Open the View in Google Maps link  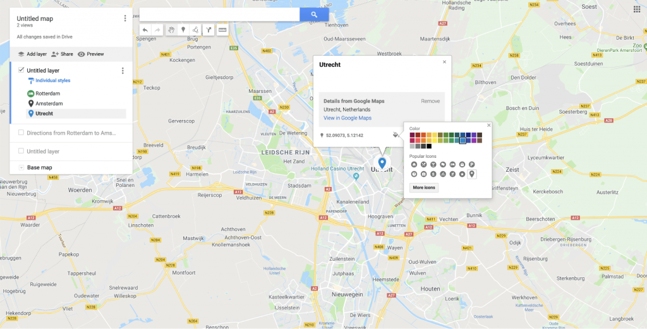click(x=348, y=118)
